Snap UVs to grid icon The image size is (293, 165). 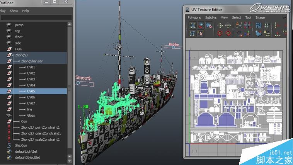267,25
